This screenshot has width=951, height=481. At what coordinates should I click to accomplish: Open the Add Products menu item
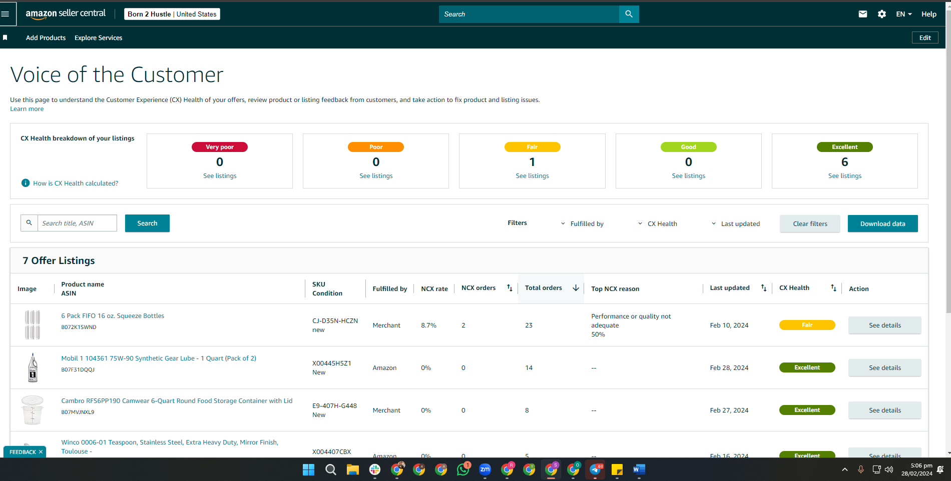coord(46,37)
